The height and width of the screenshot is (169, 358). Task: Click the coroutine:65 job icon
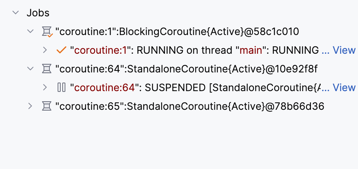tap(47, 106)
